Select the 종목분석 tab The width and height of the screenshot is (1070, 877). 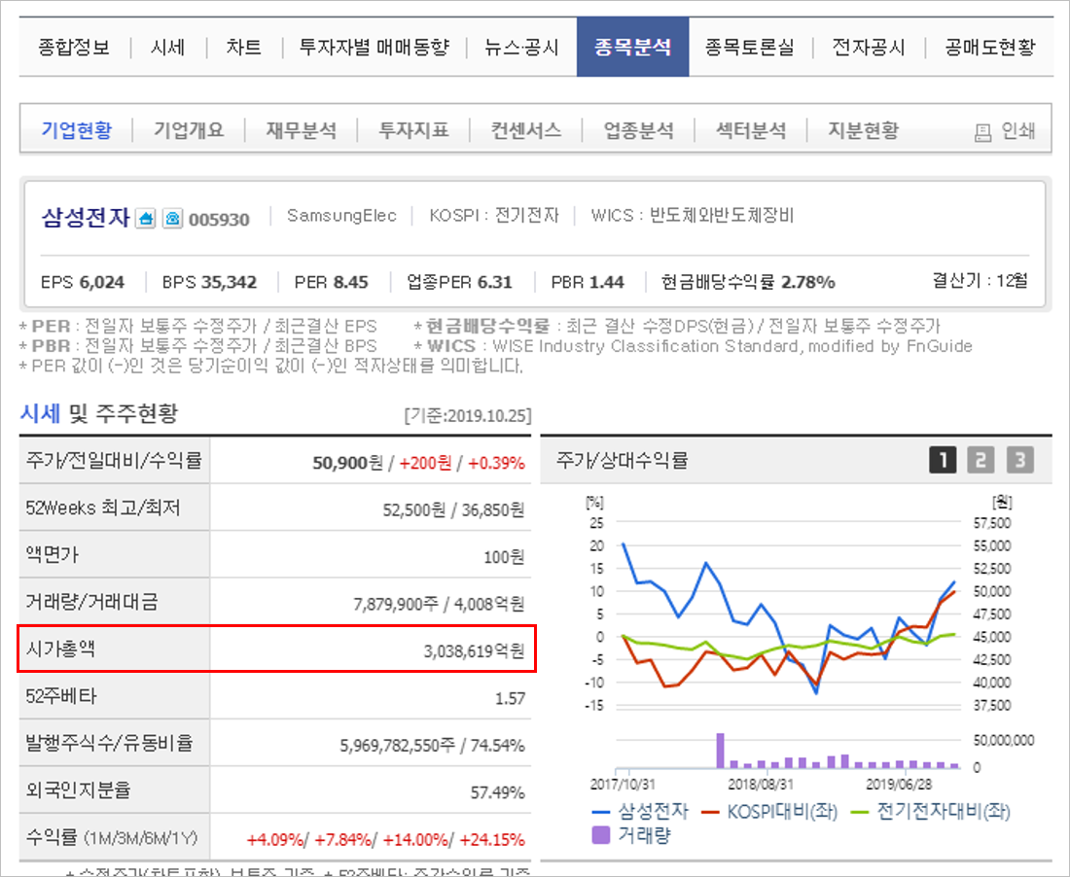click(x=632, y=47)
